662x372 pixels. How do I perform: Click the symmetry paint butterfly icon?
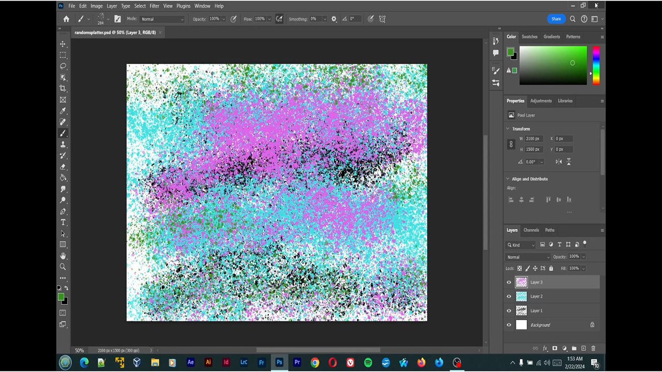click(382, 19)
